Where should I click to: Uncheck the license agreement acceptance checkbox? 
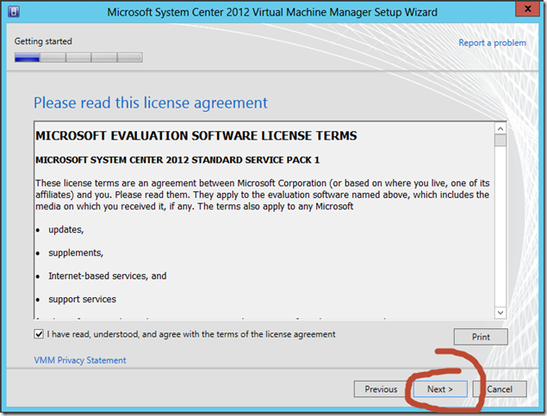[x=39, y=334]
